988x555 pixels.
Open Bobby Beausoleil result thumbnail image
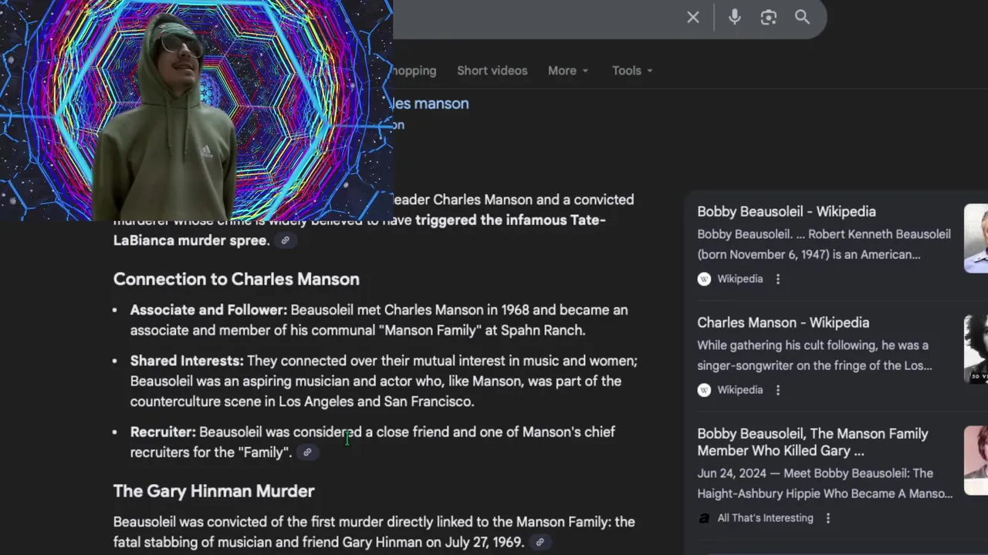click(976, 238)
